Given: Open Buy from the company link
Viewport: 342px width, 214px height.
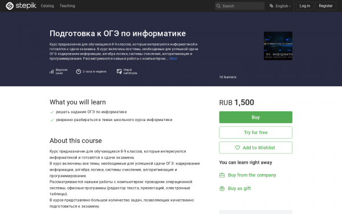Looking at the screenshot, I should [x=252, y=175].
